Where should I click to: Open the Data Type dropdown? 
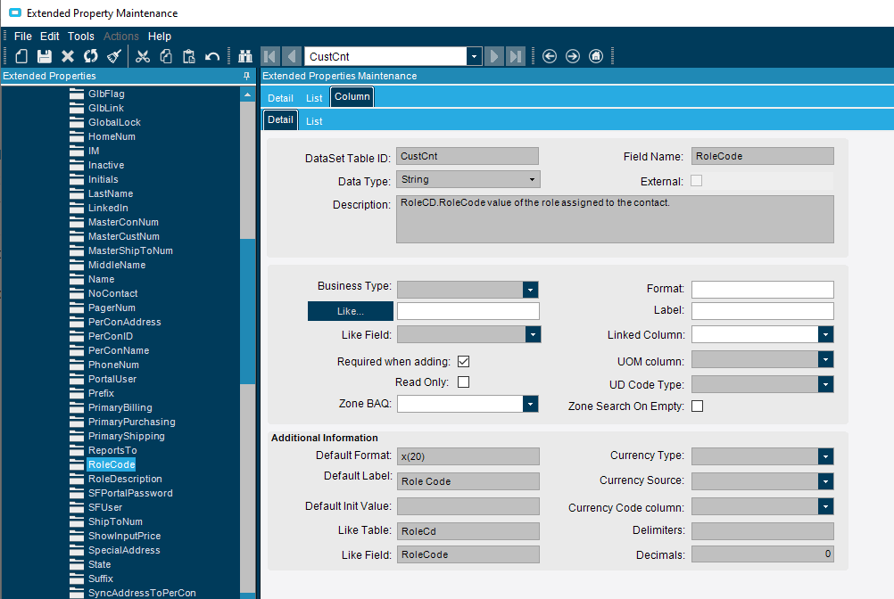[x=532, y=179]
